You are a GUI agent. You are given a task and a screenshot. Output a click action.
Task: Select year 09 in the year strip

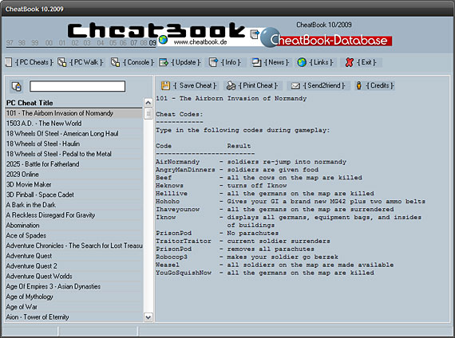152,43
